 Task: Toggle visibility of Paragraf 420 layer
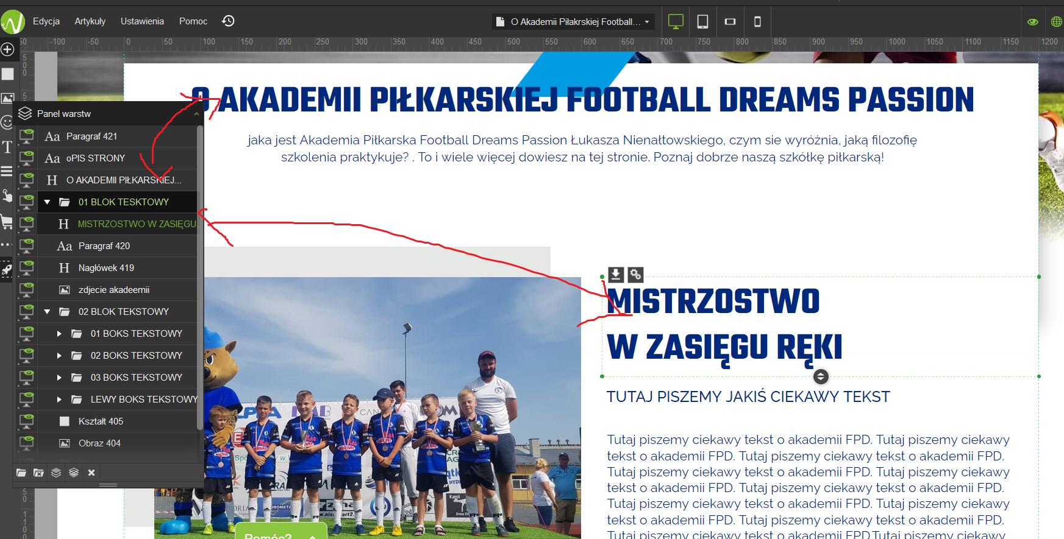(26, 246)
